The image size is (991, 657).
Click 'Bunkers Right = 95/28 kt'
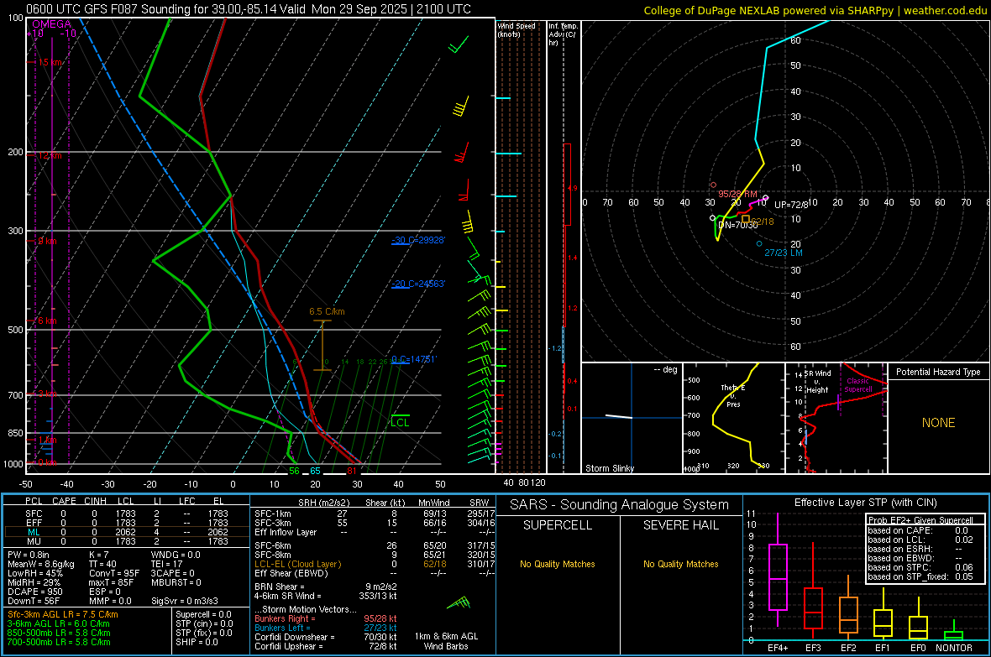click(326, 618)
